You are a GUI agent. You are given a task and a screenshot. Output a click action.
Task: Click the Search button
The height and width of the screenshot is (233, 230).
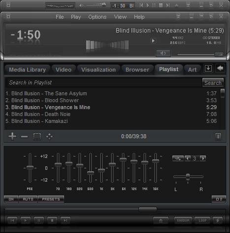(213, 82)
